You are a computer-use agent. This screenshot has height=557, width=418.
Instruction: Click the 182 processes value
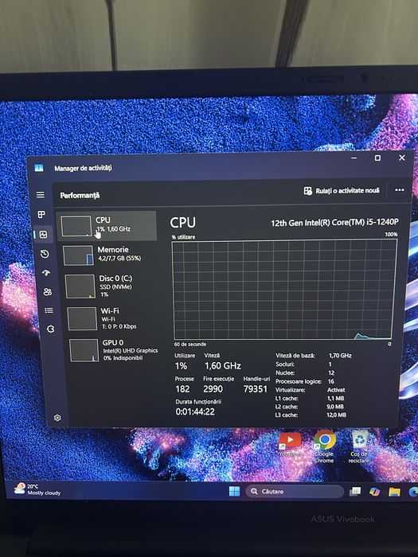[x=182, y=389]
